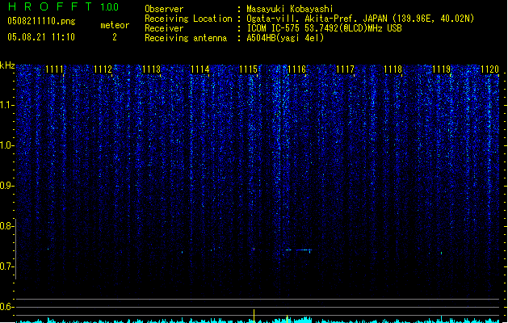This screenshot has width=508, height=323.
Task: Click the 1112 time marker
Action: 103,69
